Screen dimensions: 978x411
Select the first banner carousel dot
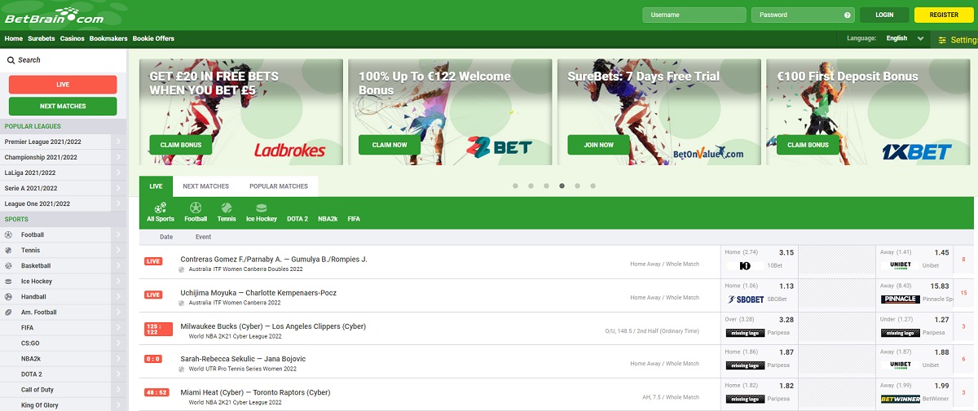point(515,186)
